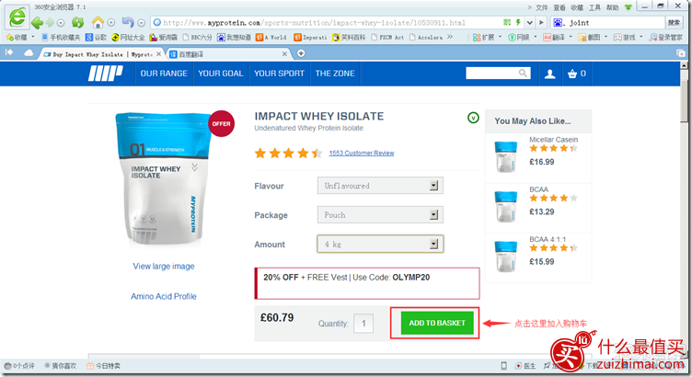The height and width of the screenshot is (377, 692).
Task: Open the 1553 Customer Review link
Action: (x=362, y=153)
